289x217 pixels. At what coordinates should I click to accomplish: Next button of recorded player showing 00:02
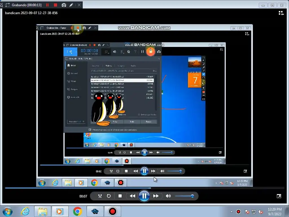click(x=153, y=171)
